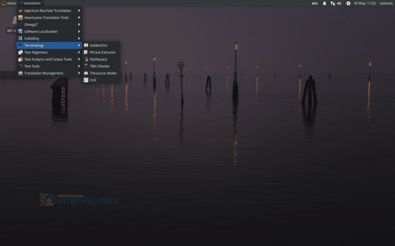Click the Heartsome Translation Tools icon
This screenshot has width=395, height=246.
click(x=21, y=17)
